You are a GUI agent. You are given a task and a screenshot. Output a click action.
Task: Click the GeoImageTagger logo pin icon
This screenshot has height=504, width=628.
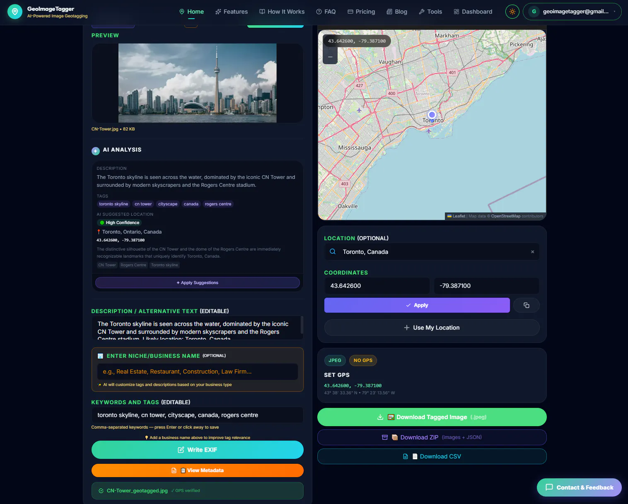pos(15,12)
